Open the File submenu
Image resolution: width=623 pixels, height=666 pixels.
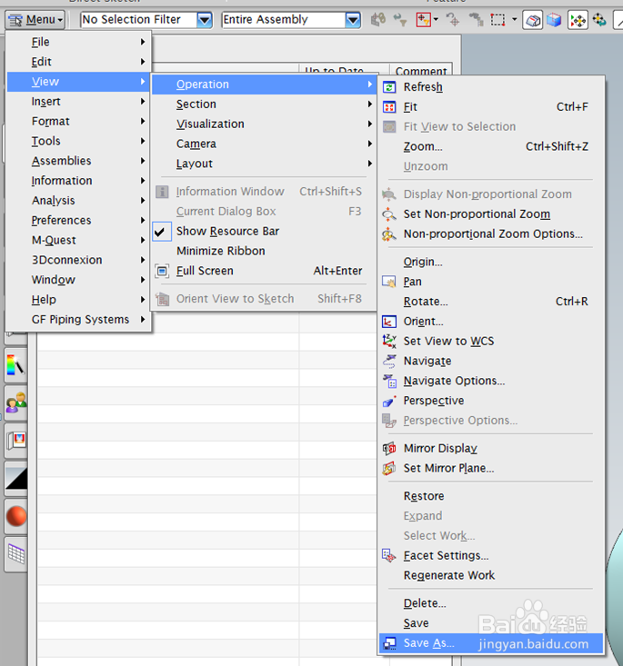[x=79, y=42]
